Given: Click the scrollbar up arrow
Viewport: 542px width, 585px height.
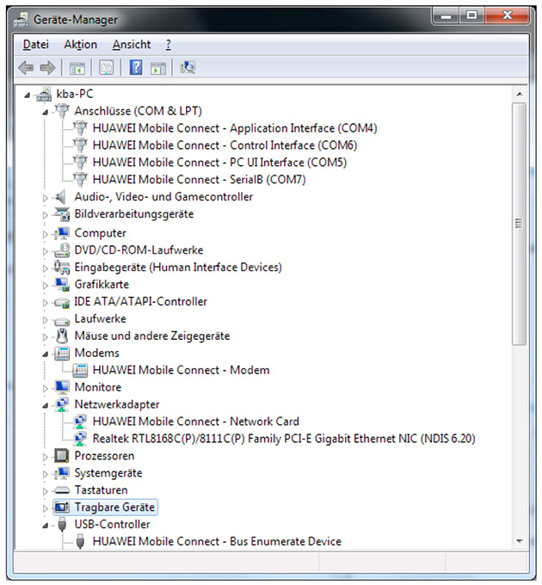Looking at the screenshot, I should click(x=520, y=94).
